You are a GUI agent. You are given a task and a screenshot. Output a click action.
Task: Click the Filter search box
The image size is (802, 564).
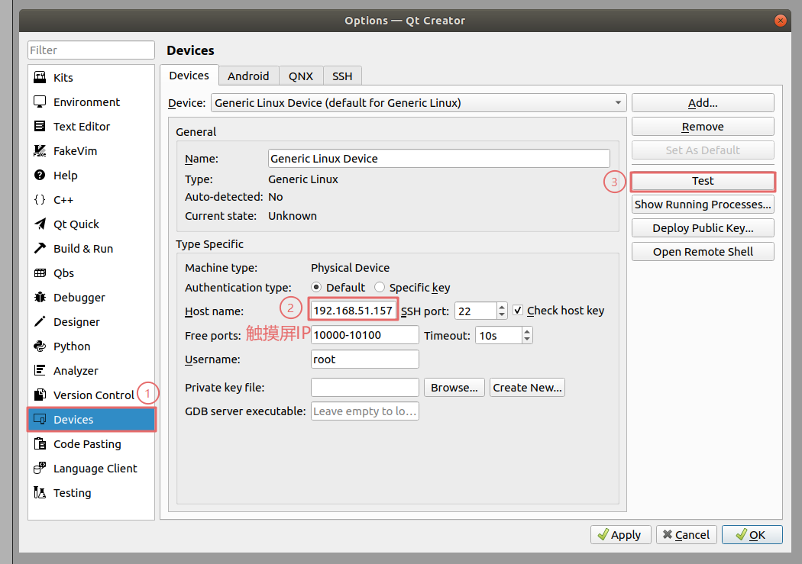tap(91, 50)
